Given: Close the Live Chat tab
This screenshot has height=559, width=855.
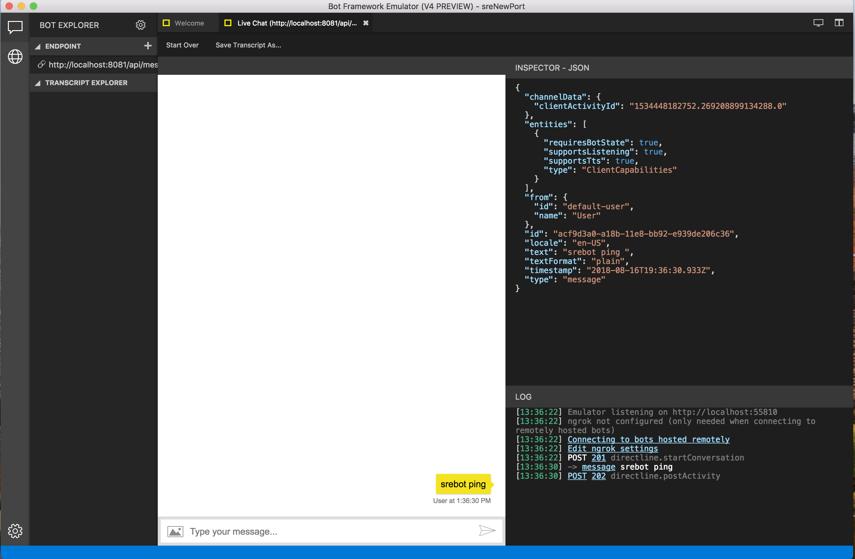Looking at the screenshot, I should pyautogui.click(x=366, y=23).
